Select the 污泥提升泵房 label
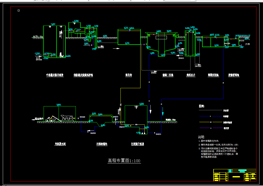Viewport: 263px width, 186px height. click(137, 144)
